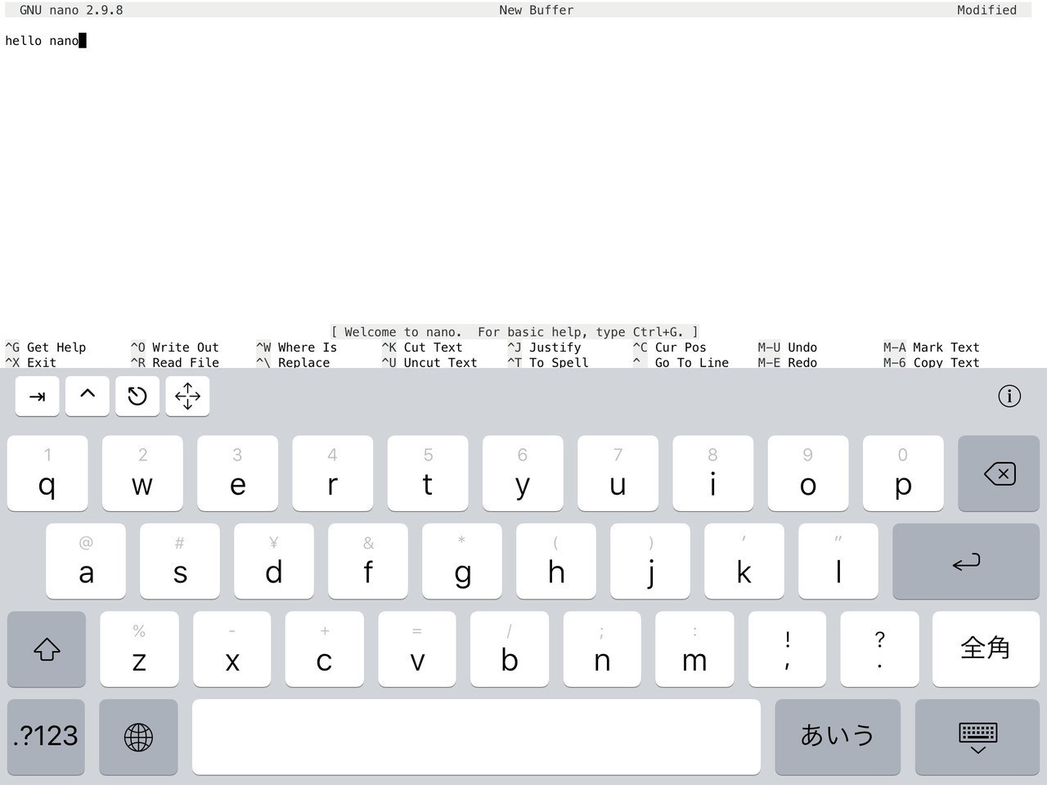Click the '^K Cut Text' shortcut
The width and height of the screenshot is (1047, 785).
click(422, 348)
